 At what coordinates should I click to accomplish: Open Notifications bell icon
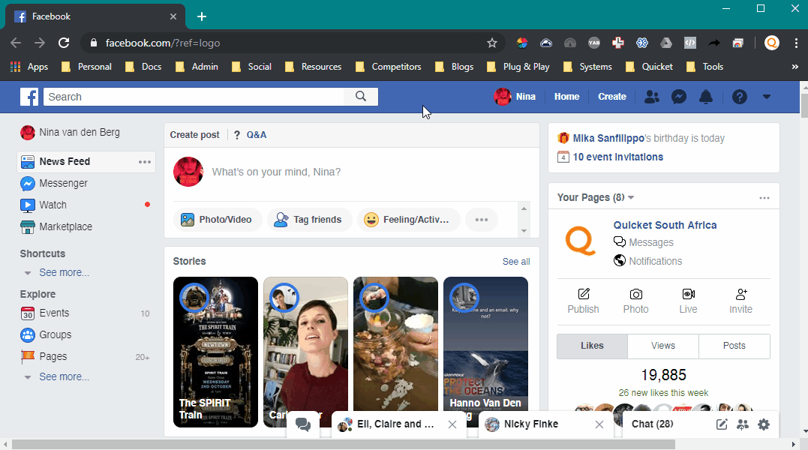pyautogui.click(x=705, y=97)
